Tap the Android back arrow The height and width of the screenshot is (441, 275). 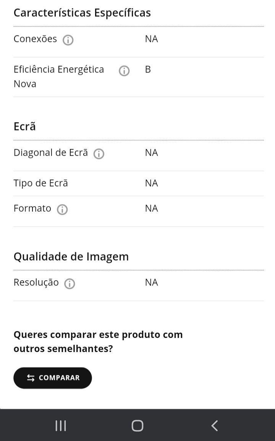pyautogui.click(x=215, y=425)
